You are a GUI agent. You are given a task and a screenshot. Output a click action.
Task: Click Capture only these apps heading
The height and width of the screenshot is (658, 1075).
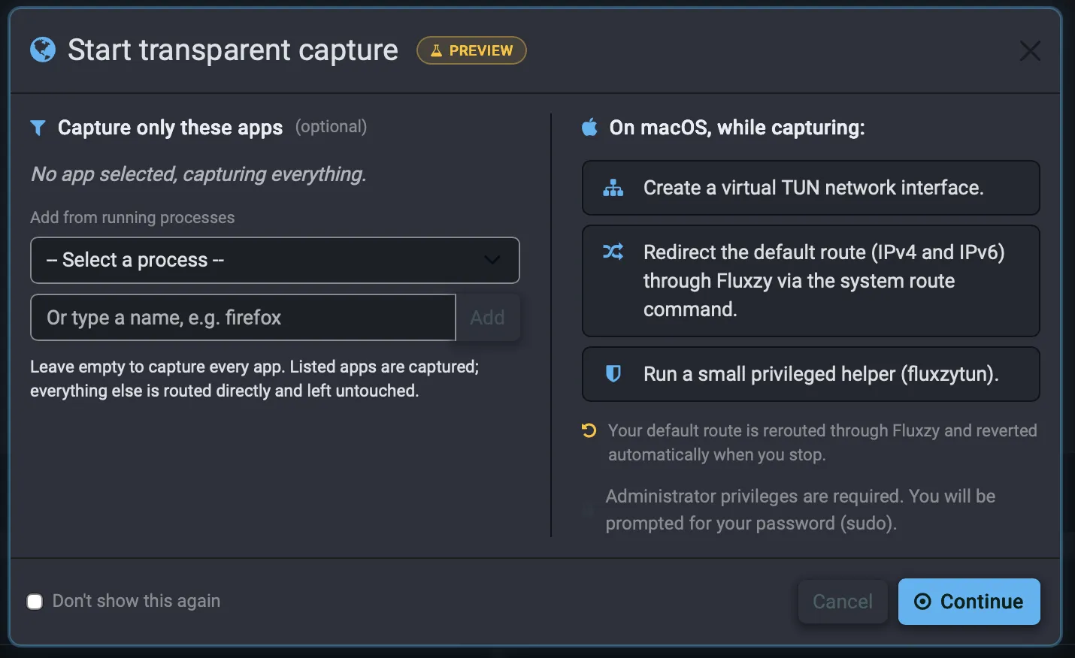(171, 128)
